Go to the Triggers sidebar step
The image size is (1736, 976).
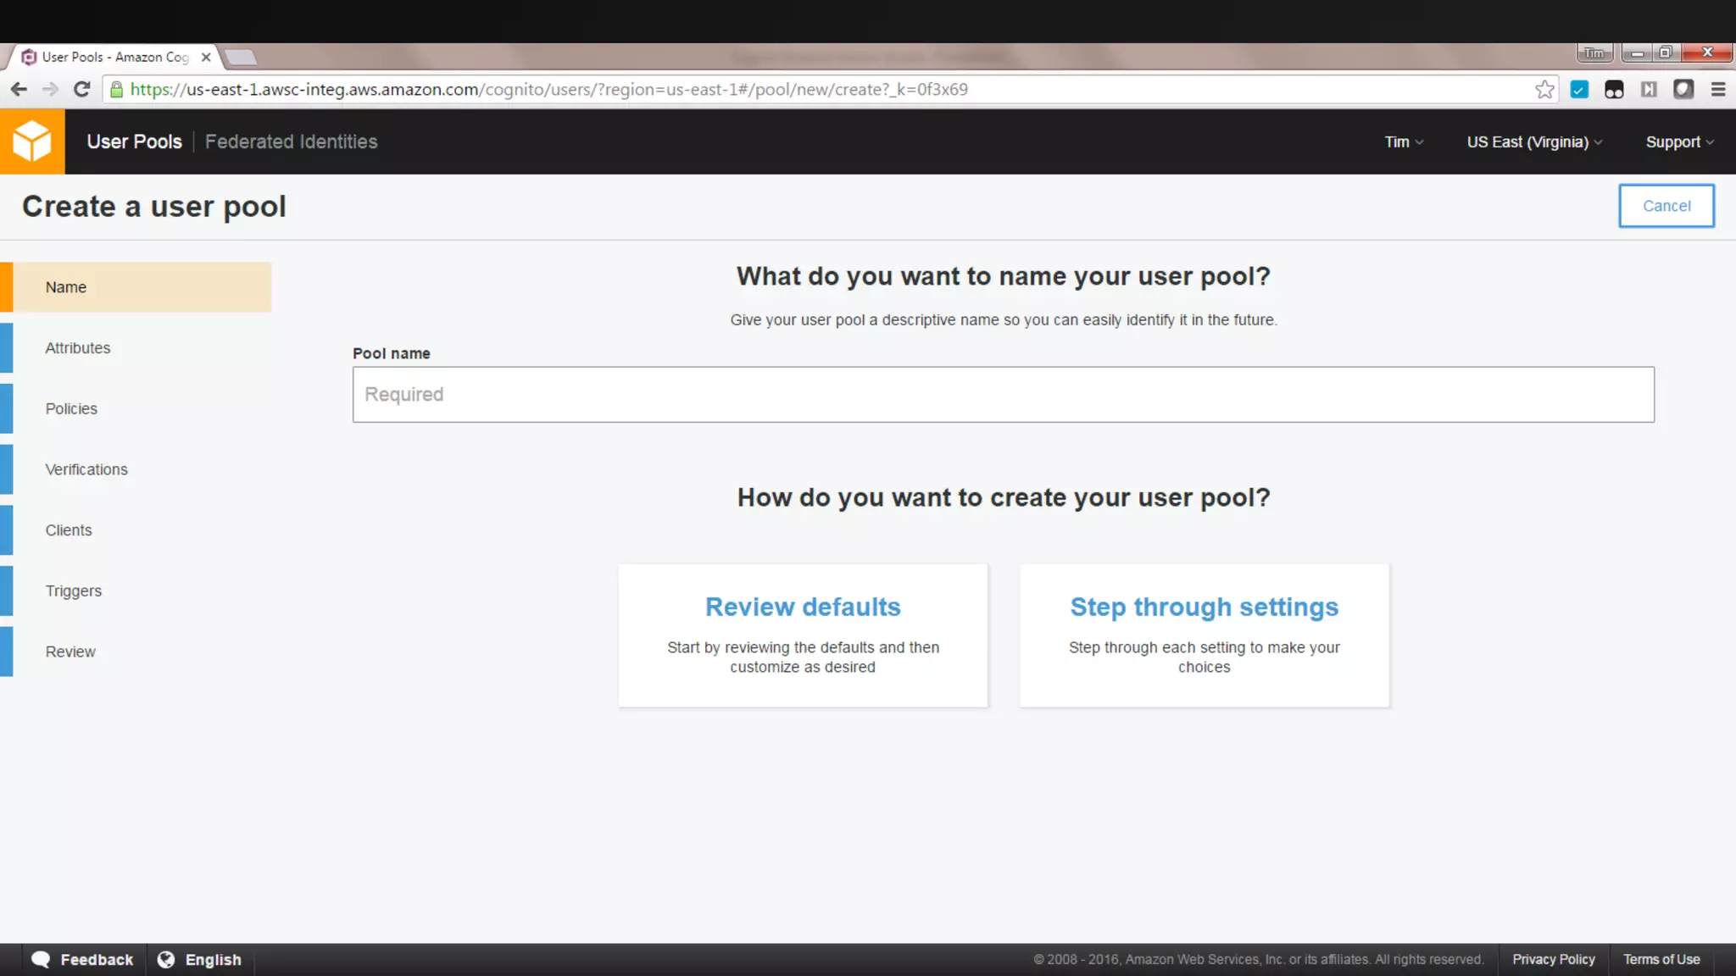click(x=74, y=591)
